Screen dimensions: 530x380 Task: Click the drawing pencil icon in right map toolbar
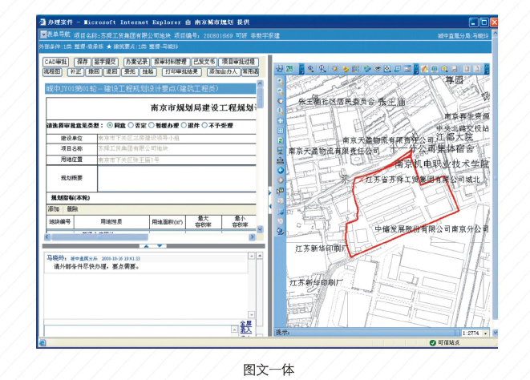424,69
